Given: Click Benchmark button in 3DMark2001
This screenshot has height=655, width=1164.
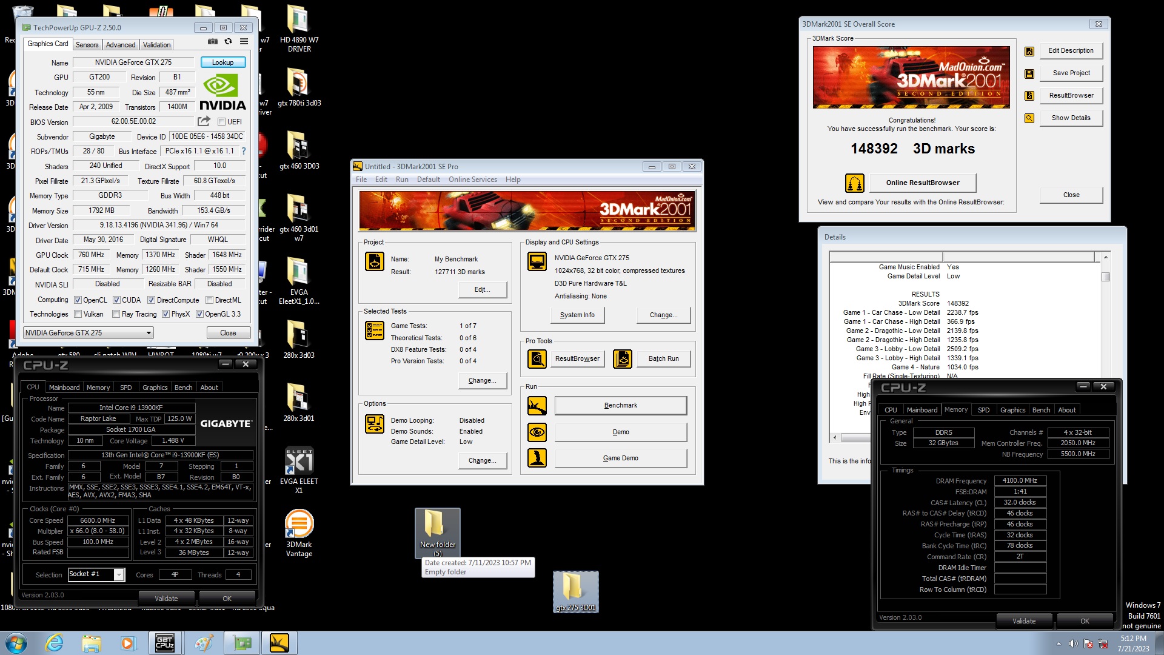Looking at the screenshot, I should (x=620, y=406).
